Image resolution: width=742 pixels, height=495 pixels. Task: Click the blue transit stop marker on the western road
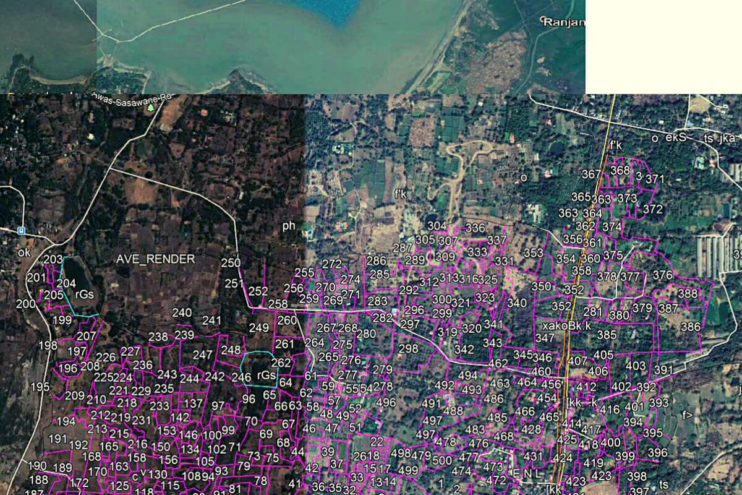(x=20, y=231)
